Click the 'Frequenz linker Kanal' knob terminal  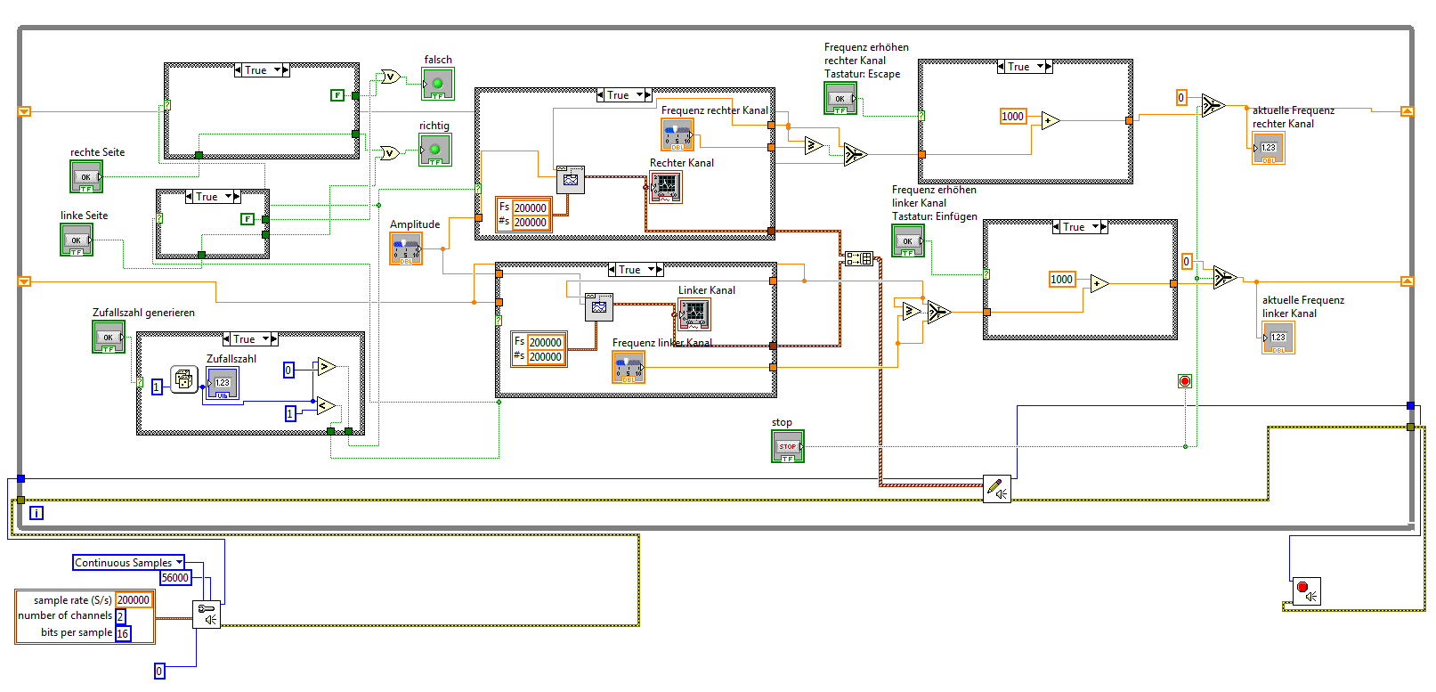click(x=629, y=368)
